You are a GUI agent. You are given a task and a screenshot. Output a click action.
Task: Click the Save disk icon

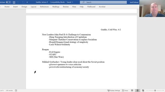pyautogui.click(x=14, y=2)
